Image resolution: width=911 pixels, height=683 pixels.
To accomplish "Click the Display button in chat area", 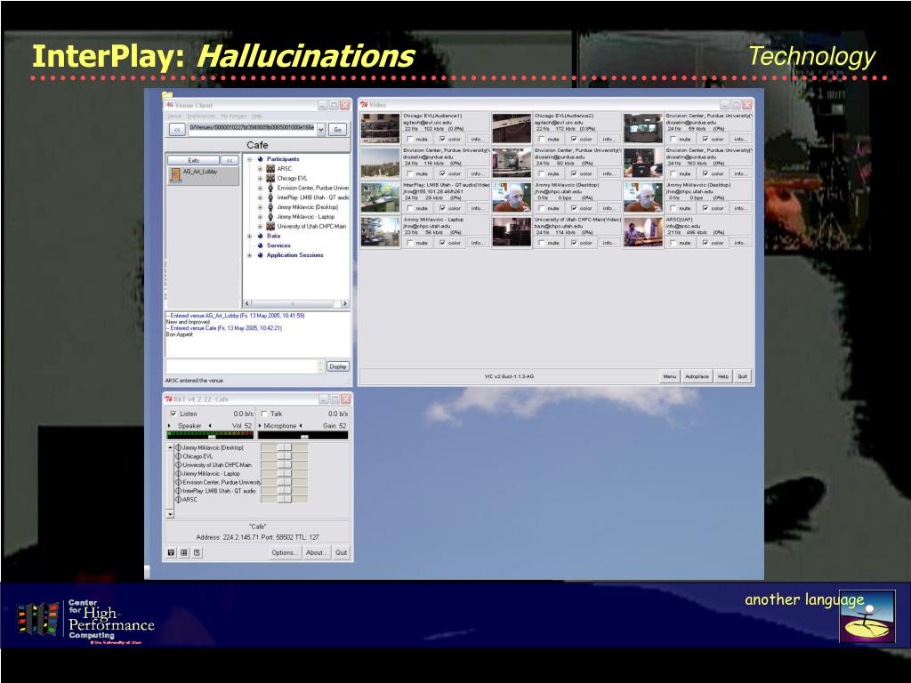I will (x=337, y=366).
